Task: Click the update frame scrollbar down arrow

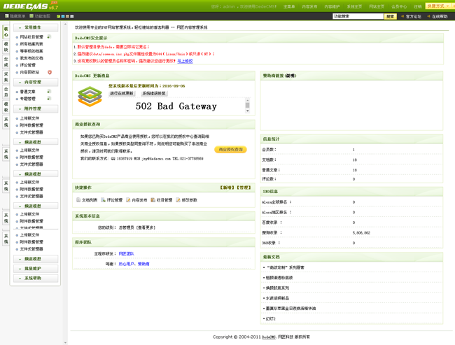Action: (248, 111)
